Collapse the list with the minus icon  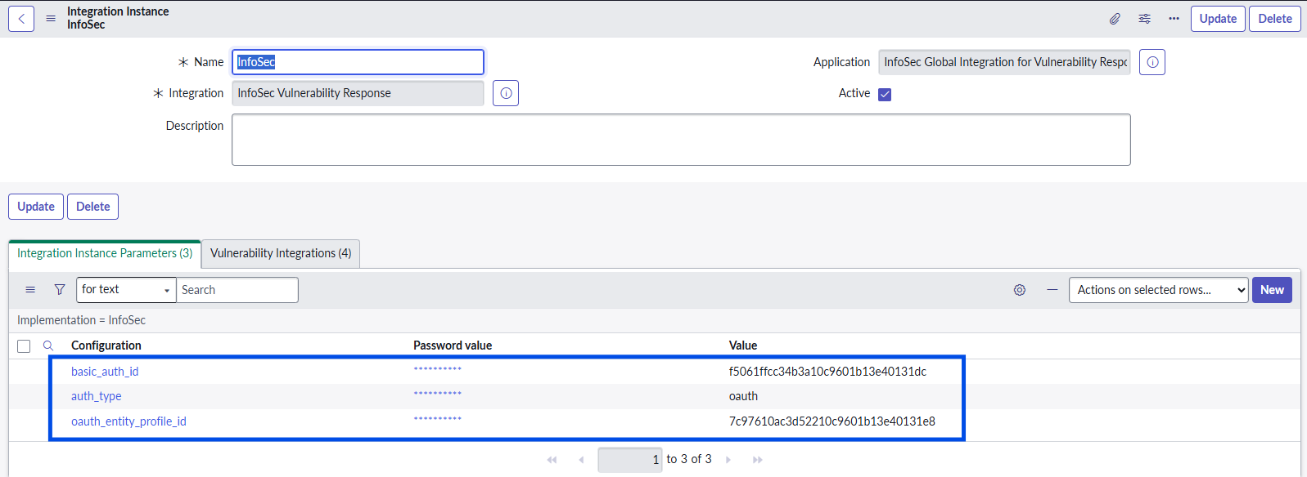pyautogui.click(x=1052, y=290)
